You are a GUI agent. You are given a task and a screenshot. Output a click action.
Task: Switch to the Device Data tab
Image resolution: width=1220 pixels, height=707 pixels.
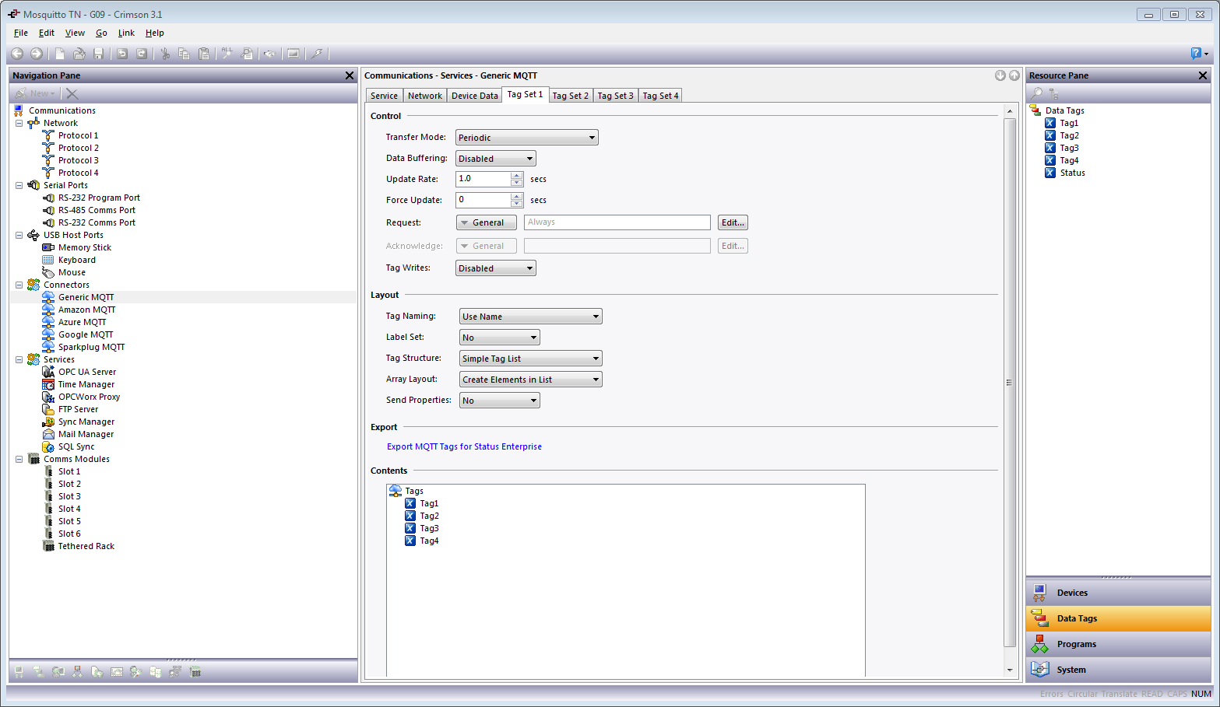[x=474, y=96]
